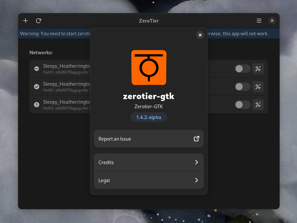Open the Legal page
Image resolution: width=297 pixels, height=223 pixels.
click(x=149, y=180)
